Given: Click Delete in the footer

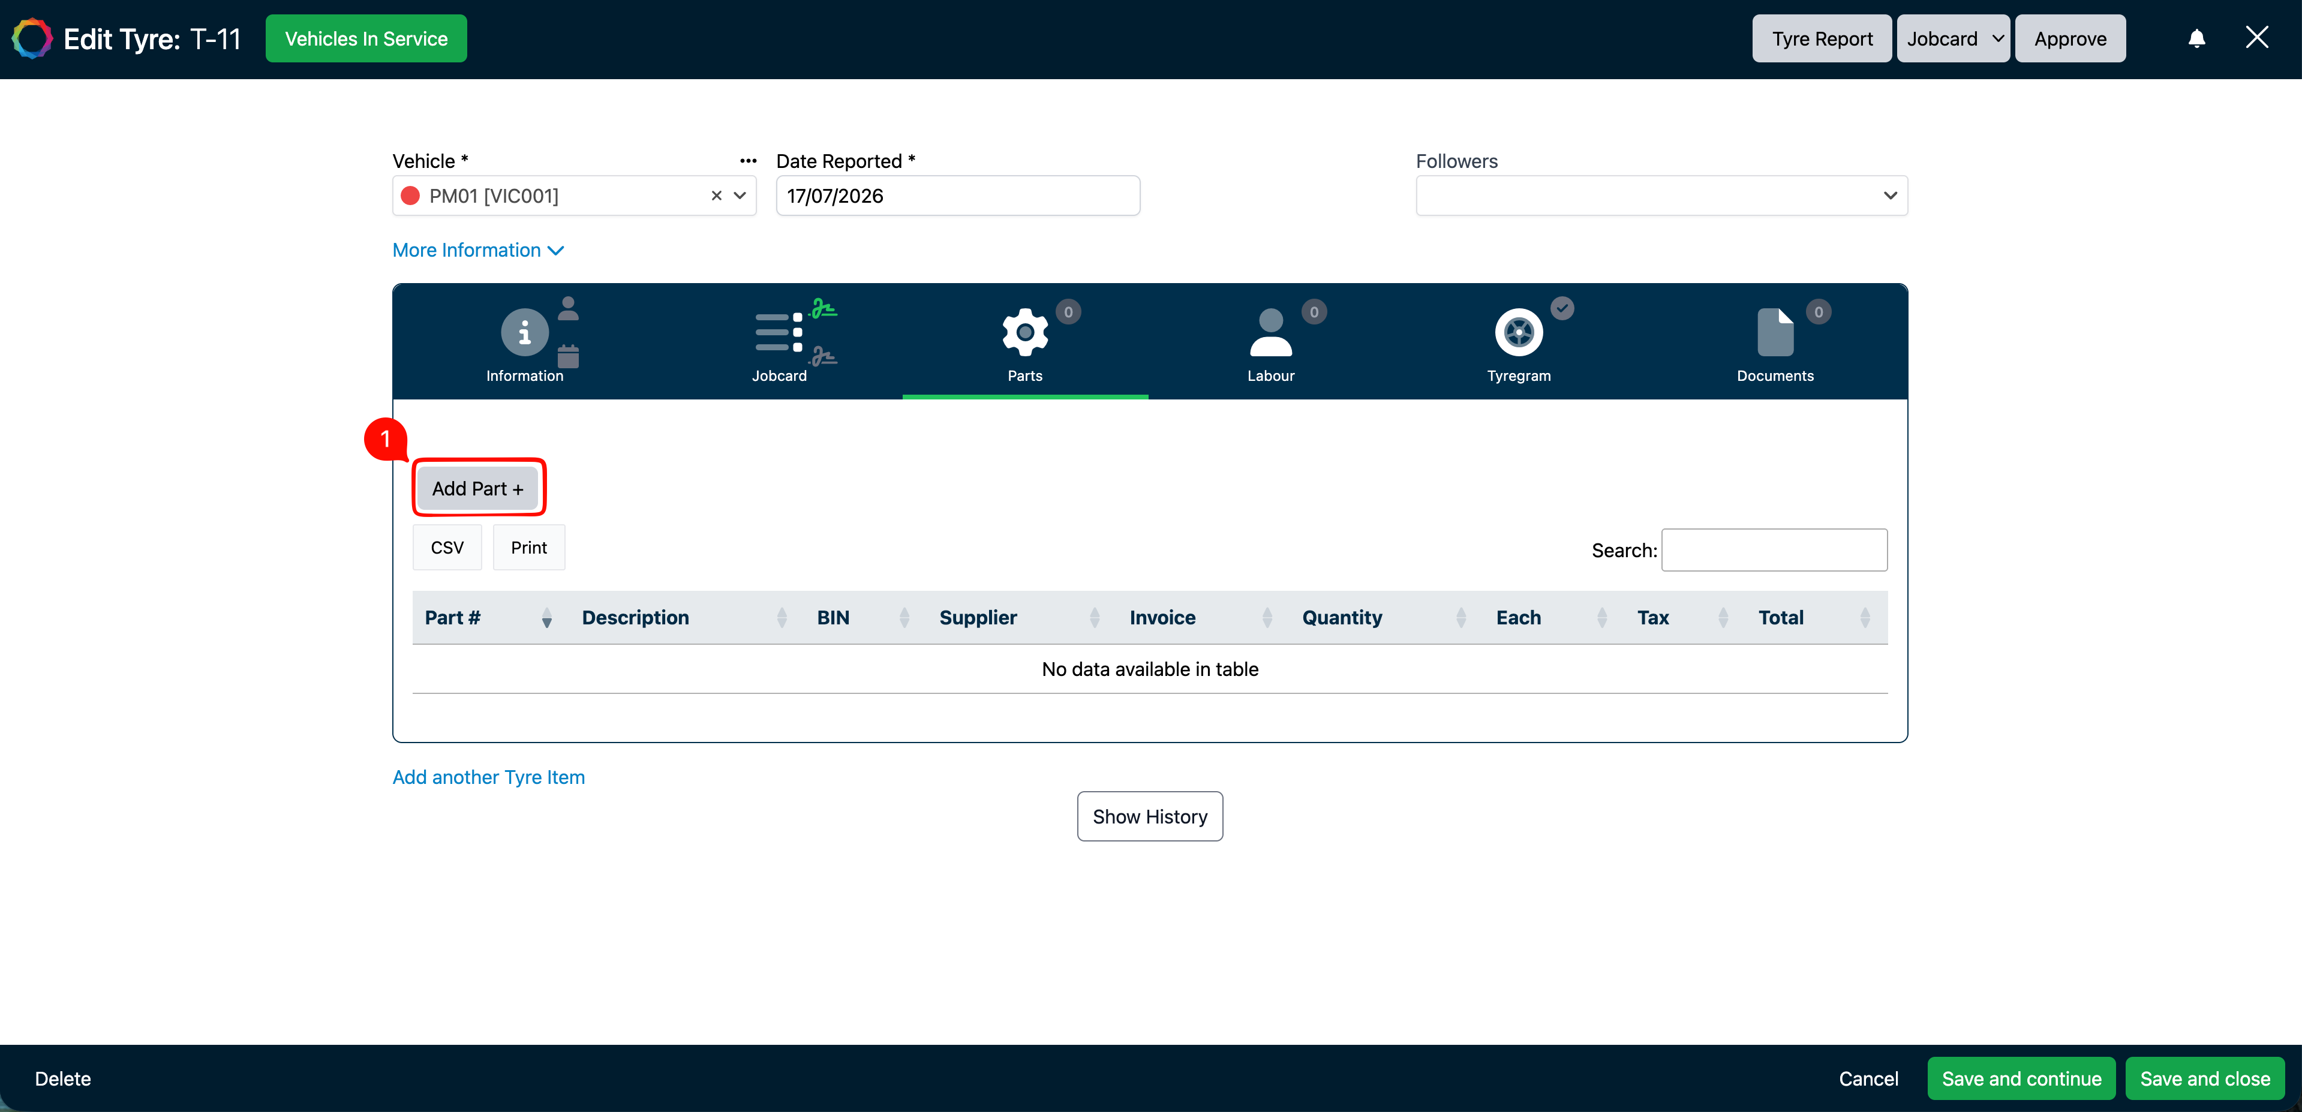Looking at the screenshot, I should pyautogui.click(x=62, y=1078).
